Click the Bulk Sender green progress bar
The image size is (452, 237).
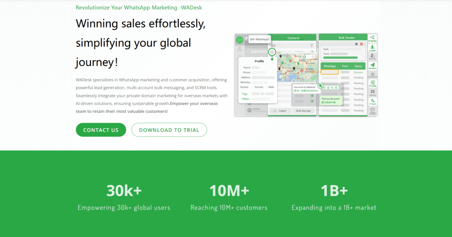click(x=341, y=58)
